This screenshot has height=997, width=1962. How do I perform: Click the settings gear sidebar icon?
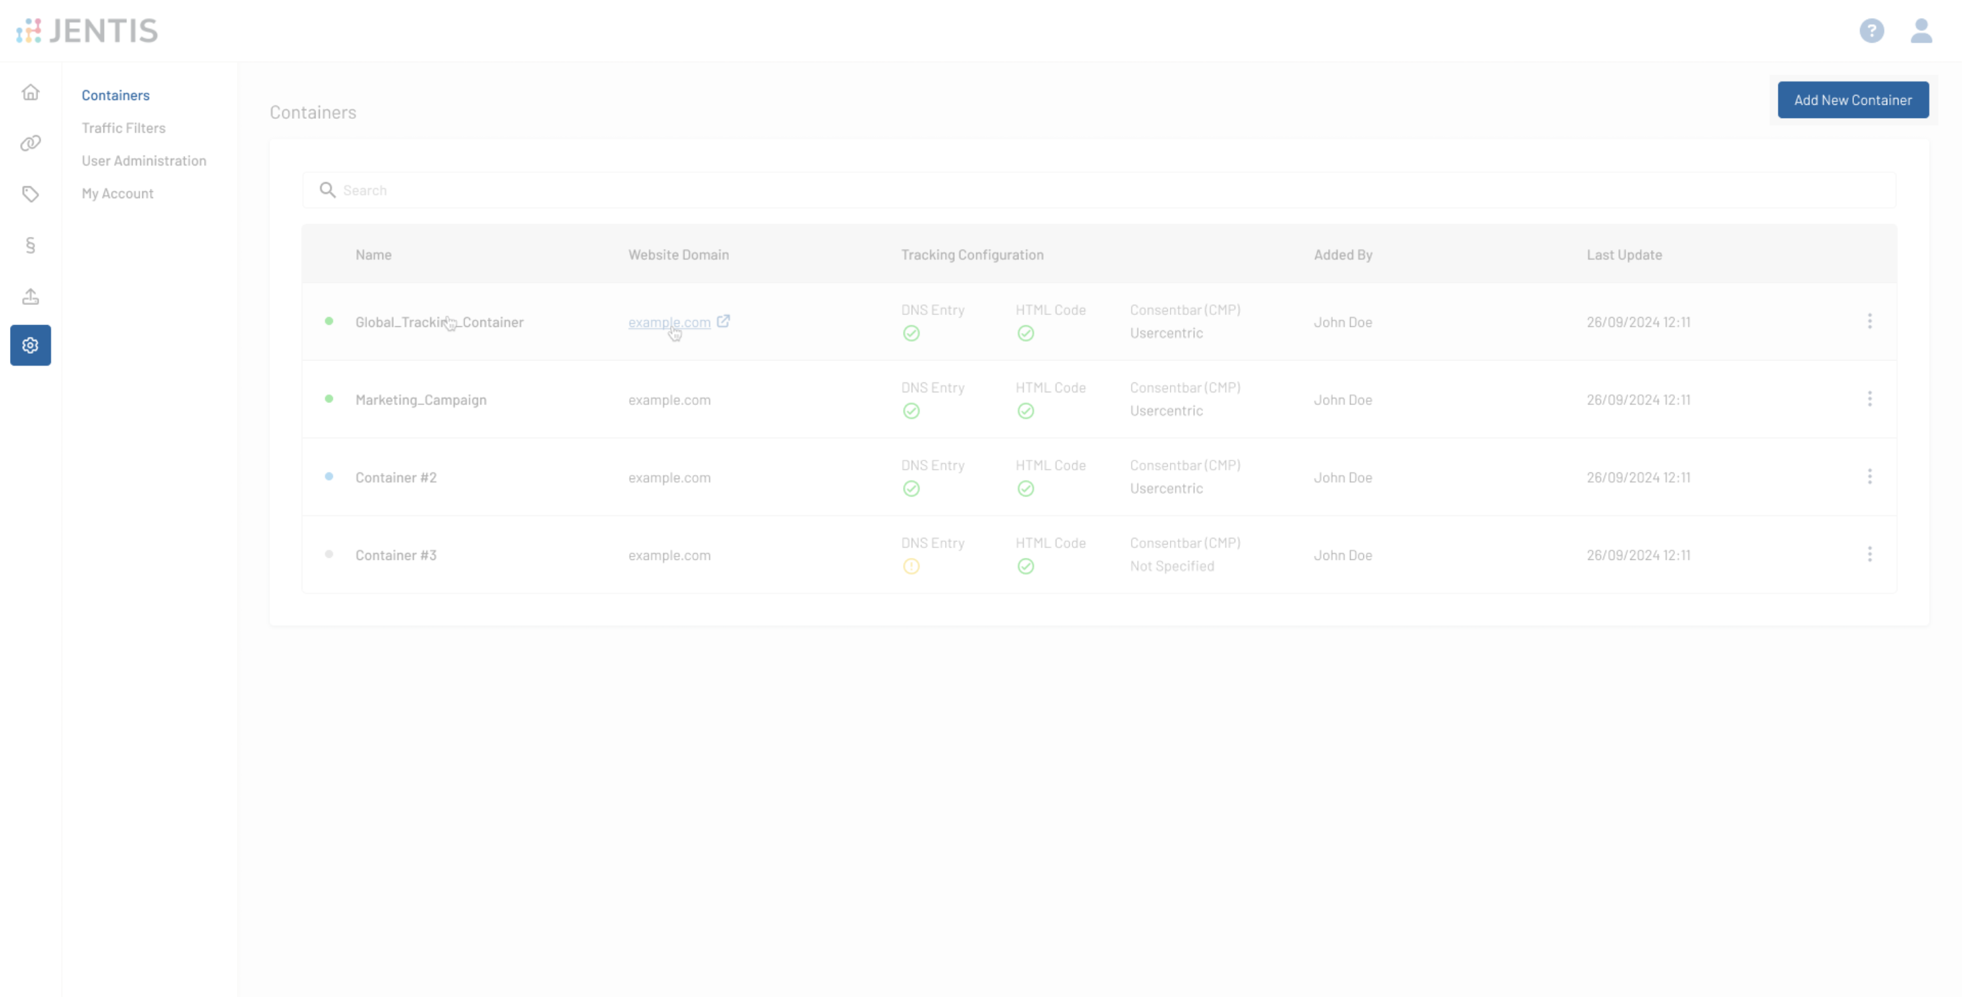coord(31,345)
